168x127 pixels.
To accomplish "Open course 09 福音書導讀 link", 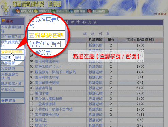I will [x=44, y=88].
